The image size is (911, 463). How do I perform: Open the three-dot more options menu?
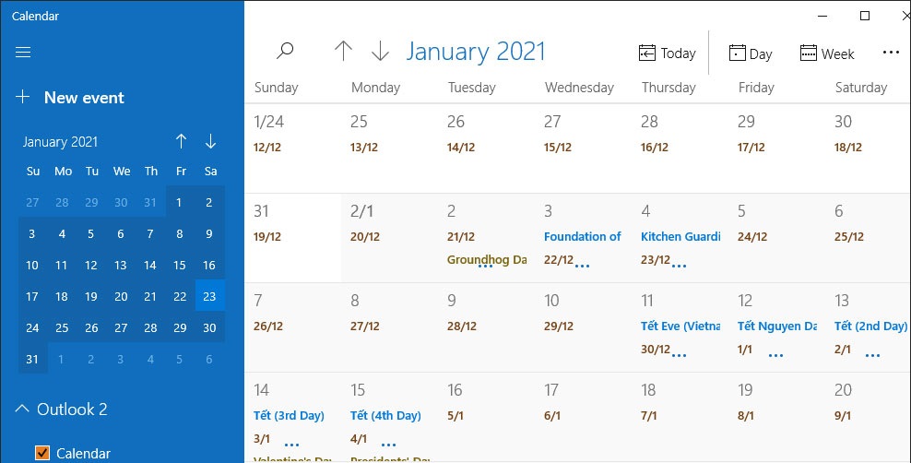pyautogui.click(x=890, y=53)
